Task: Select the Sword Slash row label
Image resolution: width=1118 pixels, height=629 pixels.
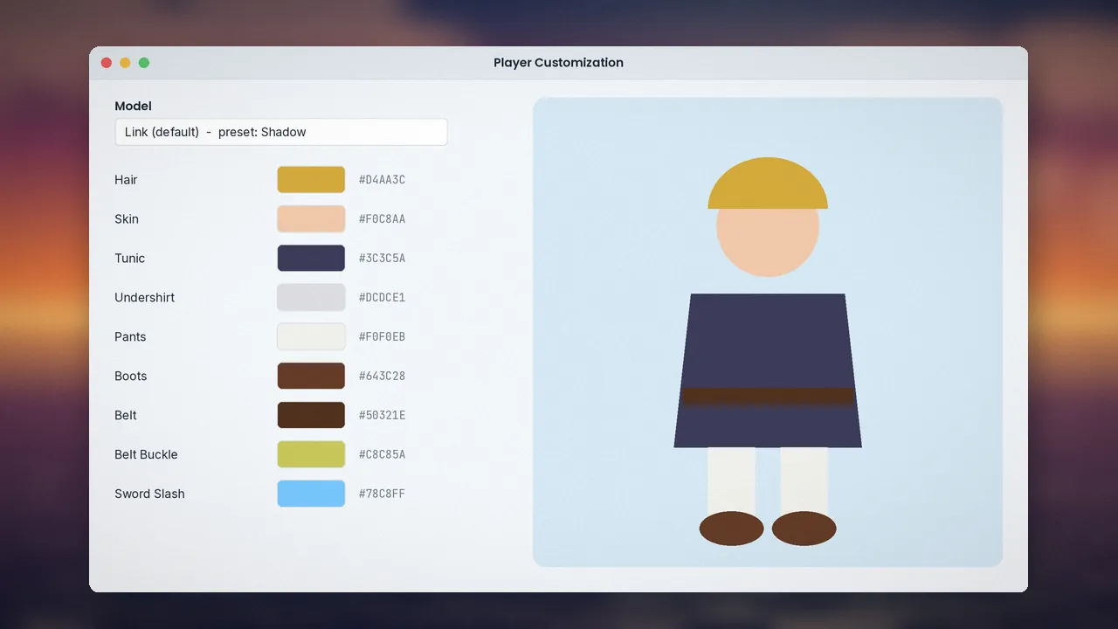Action: coord(149,494)
